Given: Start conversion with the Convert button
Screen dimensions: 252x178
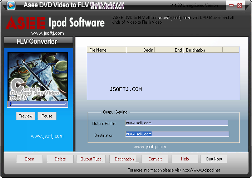Looking at the screenshot, I should 155,159.
